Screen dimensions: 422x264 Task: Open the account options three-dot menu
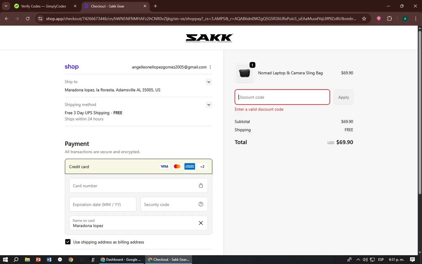210,67
